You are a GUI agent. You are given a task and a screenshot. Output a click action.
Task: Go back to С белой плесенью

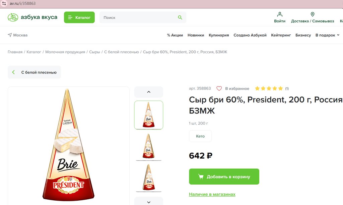click(35, 72)
